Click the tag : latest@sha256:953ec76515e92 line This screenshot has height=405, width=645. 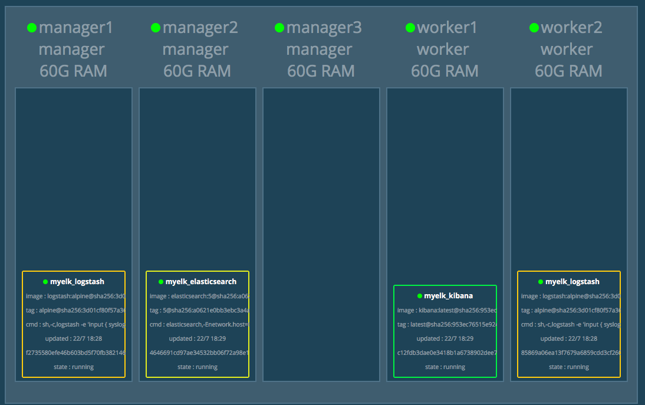[x=447, y=325]
